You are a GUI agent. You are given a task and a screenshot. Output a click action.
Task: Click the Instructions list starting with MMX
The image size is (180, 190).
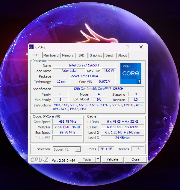98,107
